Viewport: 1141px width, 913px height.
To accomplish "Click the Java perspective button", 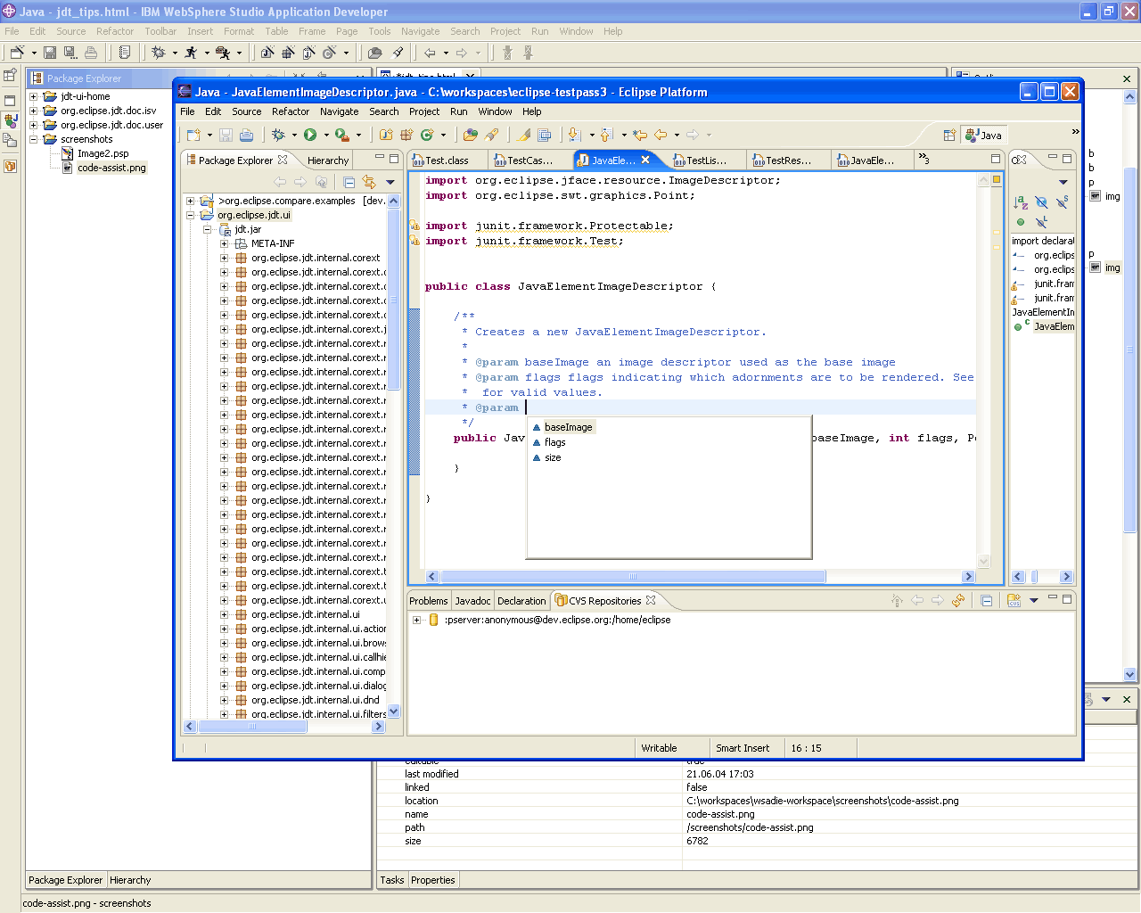I will pos(984,136).
